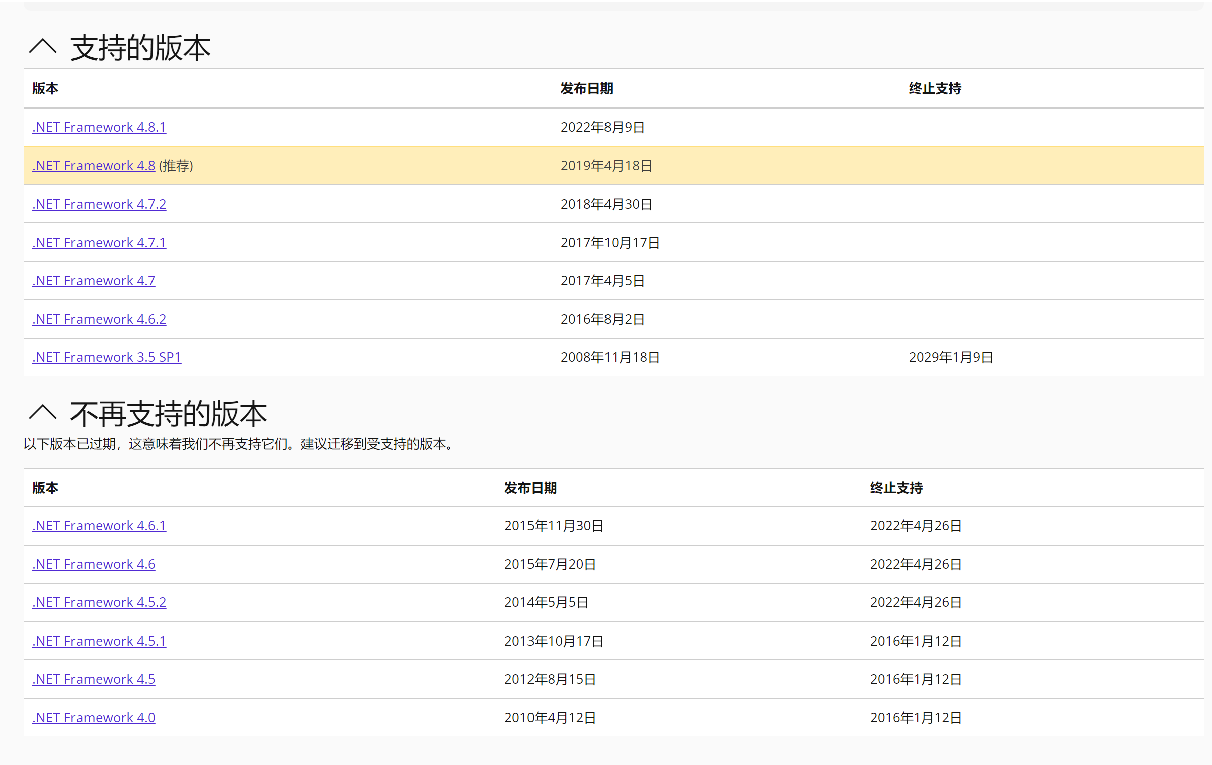This screenshot has height=765, width=1212.
Task: Open the .NET Framework 4.5.1 link
Action: coord(99,641)
